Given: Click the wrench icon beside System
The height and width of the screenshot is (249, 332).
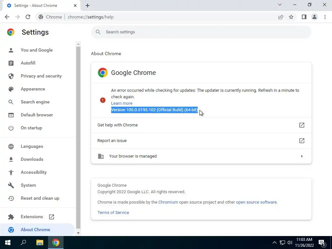Looking at the screenshot, I should coord(11,185).
